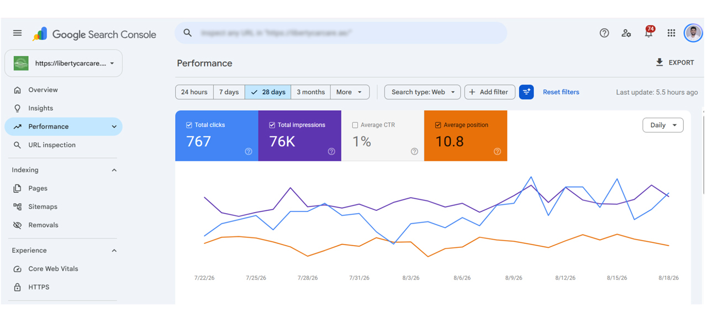Viewport: 707px width, 315px height.
Task: Click the Pages document icon
Action: coord(18,188)
